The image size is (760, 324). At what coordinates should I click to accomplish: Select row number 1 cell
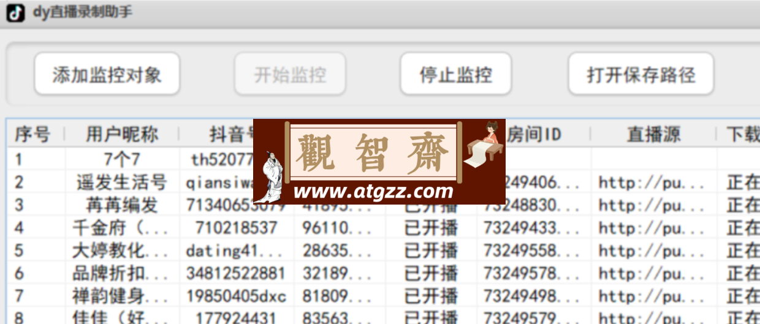(18, 160)
